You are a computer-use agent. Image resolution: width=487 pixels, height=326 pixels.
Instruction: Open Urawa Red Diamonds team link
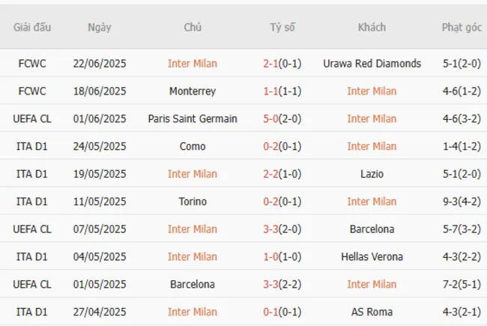[x=372, y=64]
